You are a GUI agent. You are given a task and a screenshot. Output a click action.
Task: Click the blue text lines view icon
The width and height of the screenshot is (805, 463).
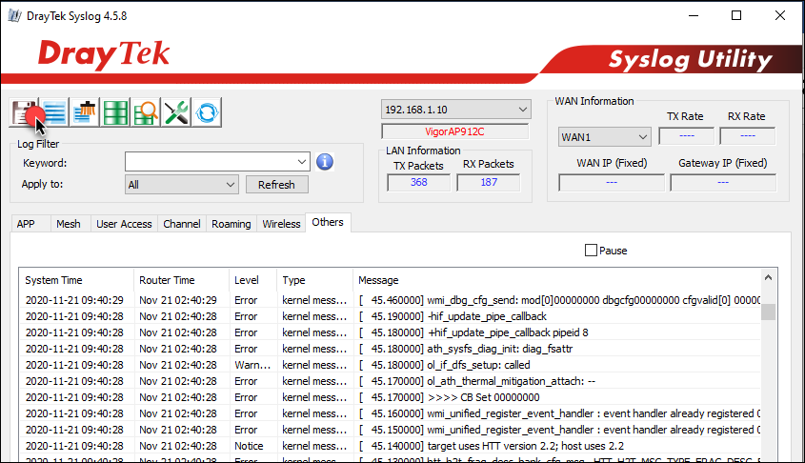(54, 112)
